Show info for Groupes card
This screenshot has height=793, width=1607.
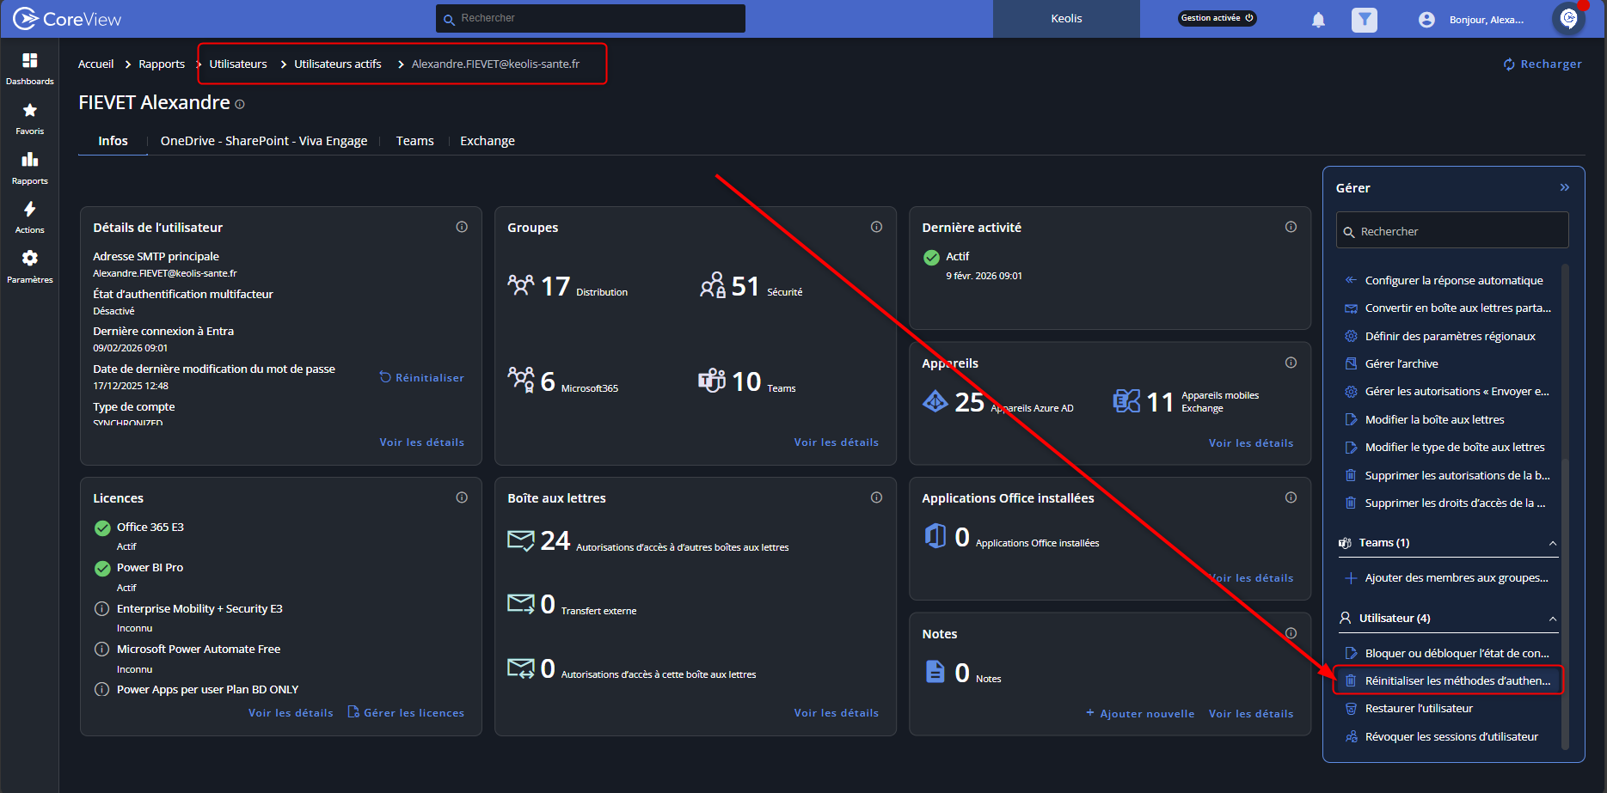(876, 227)
